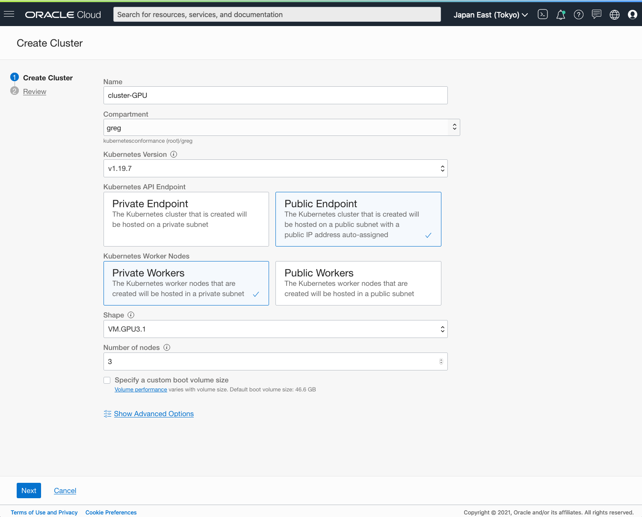Open the language globe icon

pos(615,14)
